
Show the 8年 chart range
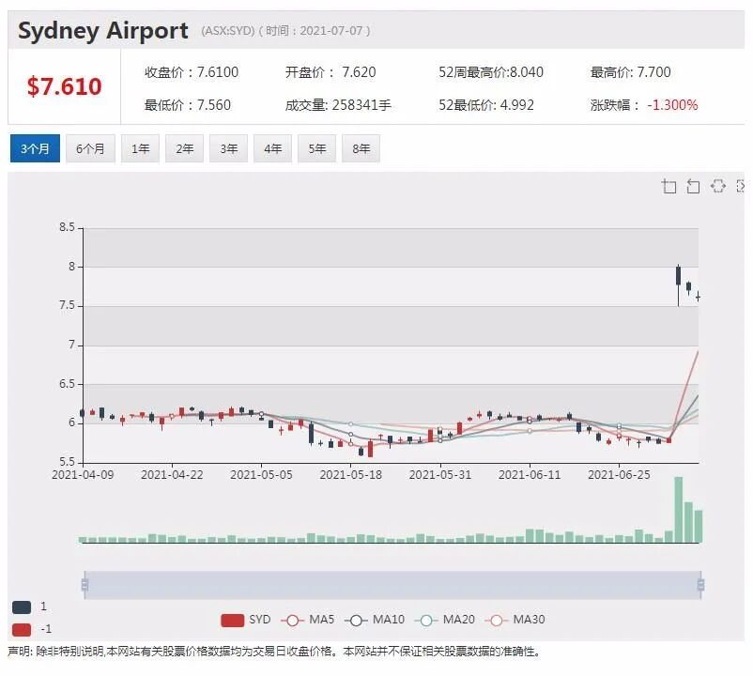click(361, 148)
